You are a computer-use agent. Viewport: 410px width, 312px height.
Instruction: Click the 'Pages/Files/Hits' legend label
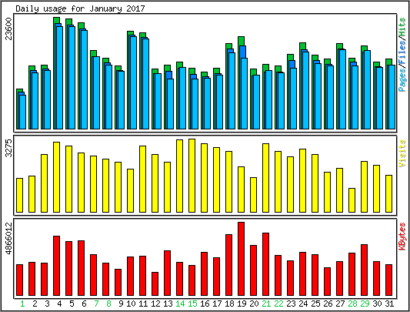point(402,55)
